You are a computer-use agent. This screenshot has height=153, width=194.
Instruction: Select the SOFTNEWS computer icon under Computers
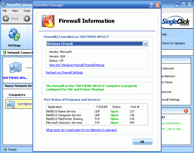pyautogui.click(x=11, y=104)
